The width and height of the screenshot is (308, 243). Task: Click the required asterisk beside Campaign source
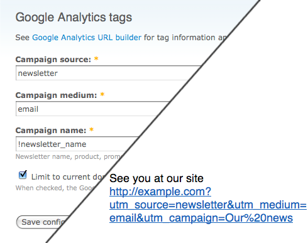tap(96, 58)
